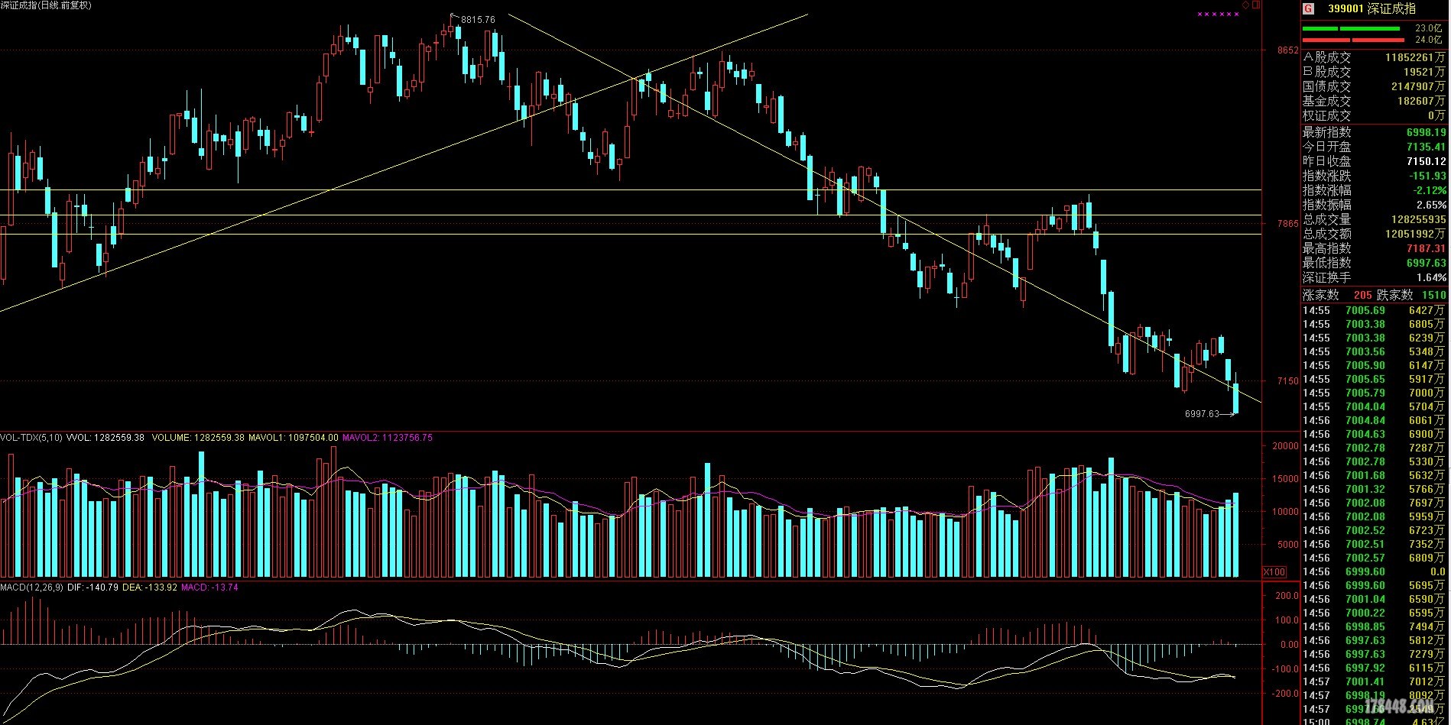1451x725 pixels.
Task: Click the MAVOL1: 1097504.00 value
Action: click(293, 438)
